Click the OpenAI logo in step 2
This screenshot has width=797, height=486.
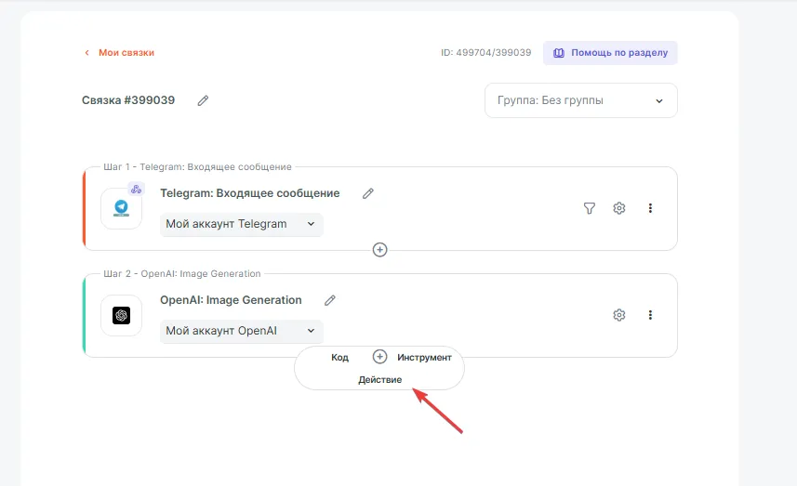[x=122, y=316]
